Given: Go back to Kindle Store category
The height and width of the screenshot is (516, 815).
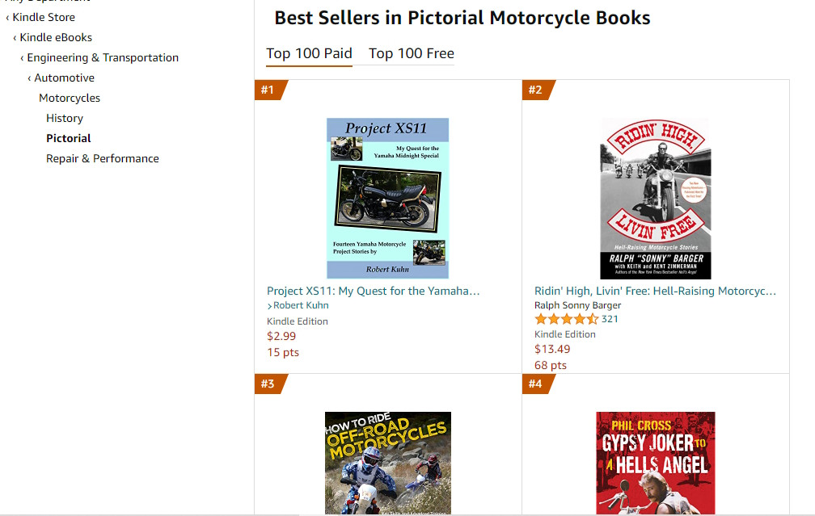Looking at the screenshot, I should point(44,17).
